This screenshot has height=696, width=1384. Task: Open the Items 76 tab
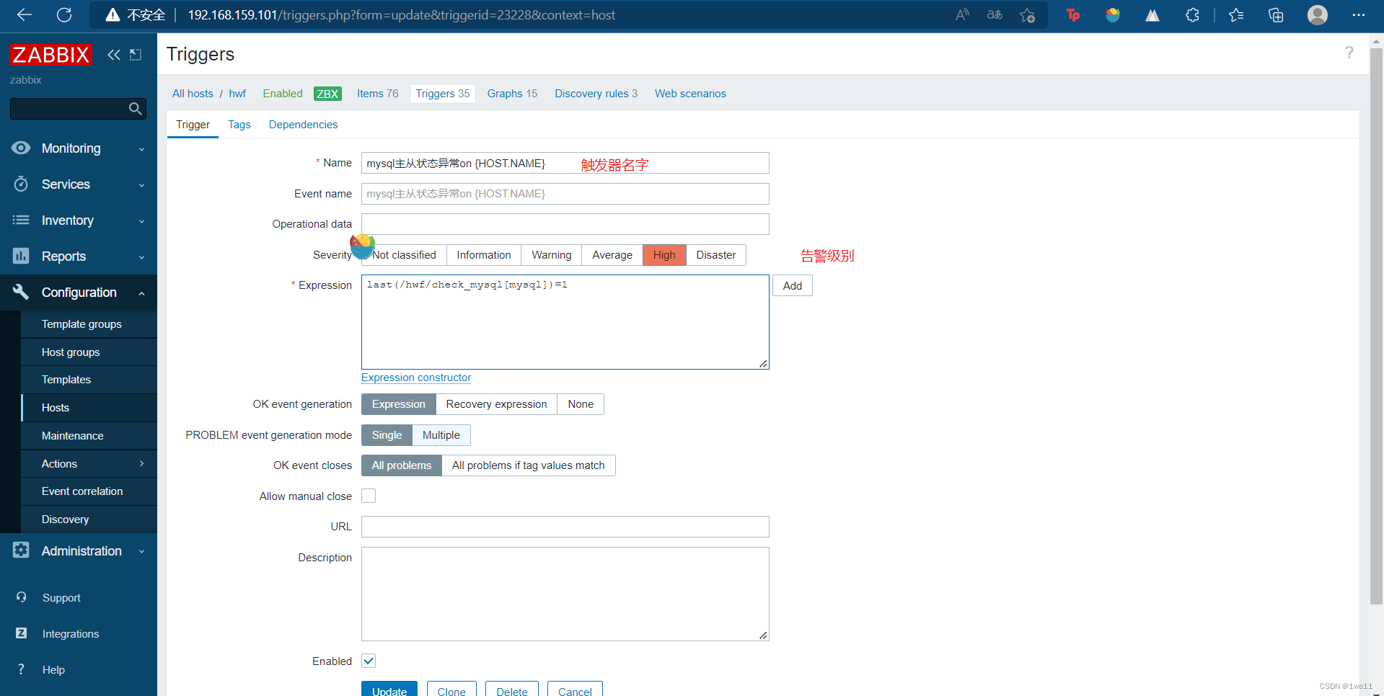tap(377, 94)
